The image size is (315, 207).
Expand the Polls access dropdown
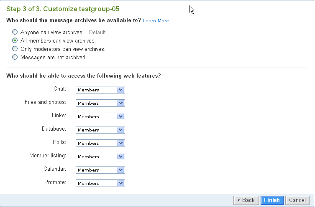(x=100, y=143)
